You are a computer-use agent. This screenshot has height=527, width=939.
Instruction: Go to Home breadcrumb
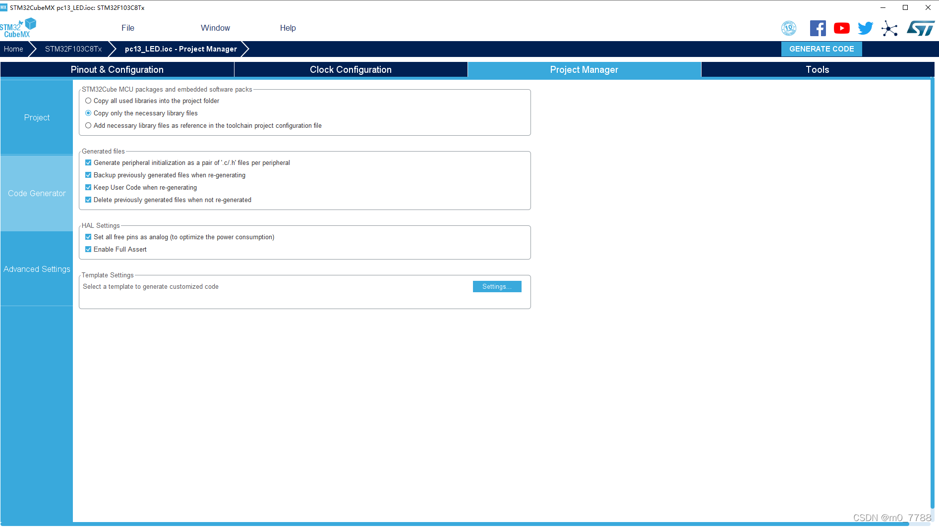[13, 49]
